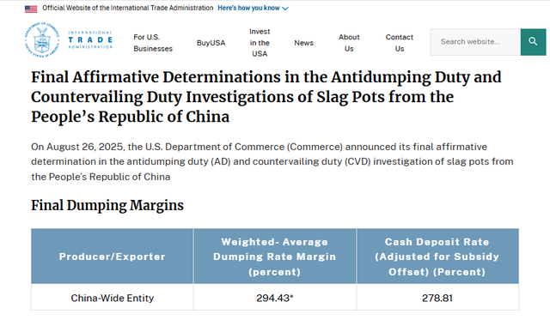Select the News navigation item
Image resolution: width=550 pixels, height=320 pixels.
(x=303, y=43)
